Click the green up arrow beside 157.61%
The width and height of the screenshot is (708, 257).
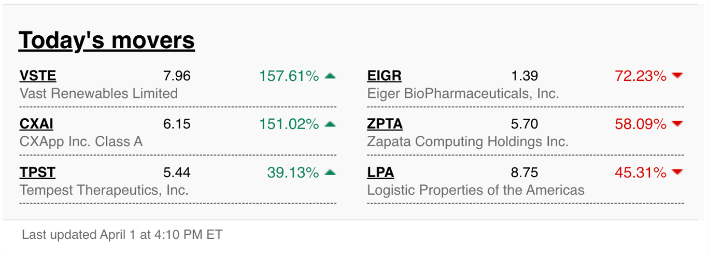pyautogui.click(x=330, y=76)
